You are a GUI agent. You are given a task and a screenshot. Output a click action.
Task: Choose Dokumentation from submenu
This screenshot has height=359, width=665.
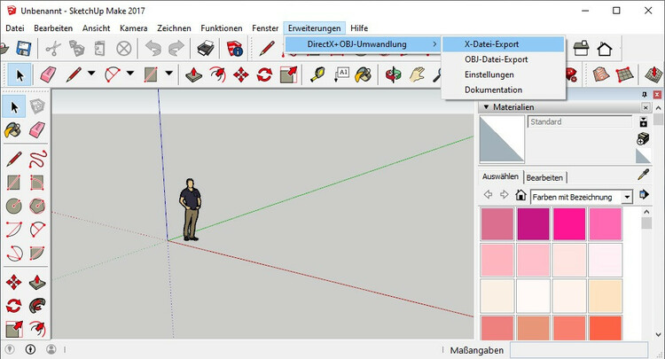pyautogui.click(x=504, y=90)
